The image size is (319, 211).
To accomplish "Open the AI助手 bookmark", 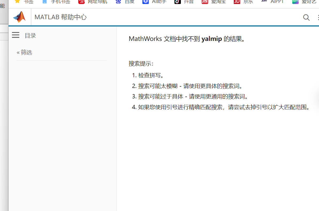I will tap(154, 2).
